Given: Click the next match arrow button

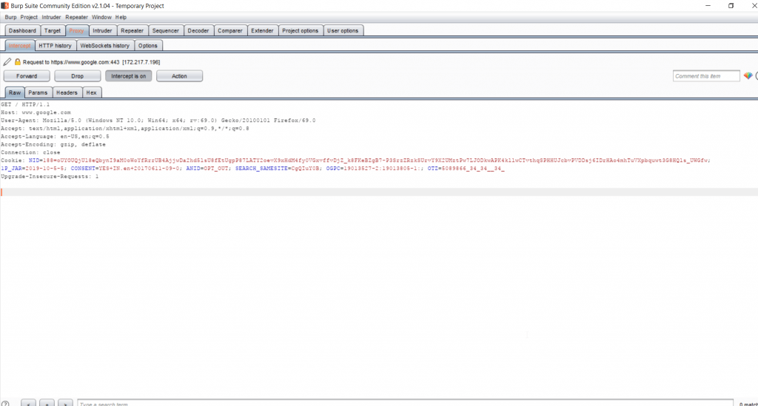Looking at the screenshot, I should tap(65, 403).
